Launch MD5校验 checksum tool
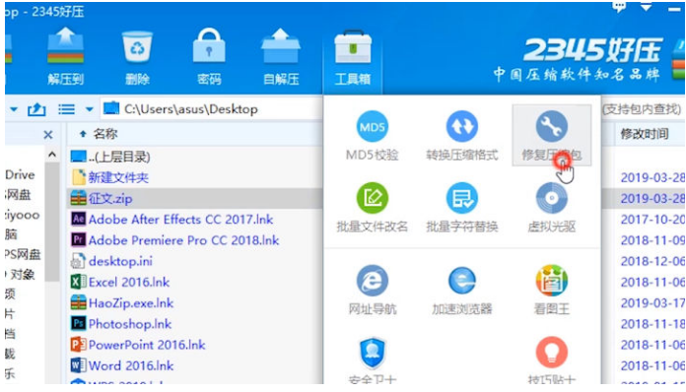The height and width of the screenshot is (392, 686). (x=372, y=136)
